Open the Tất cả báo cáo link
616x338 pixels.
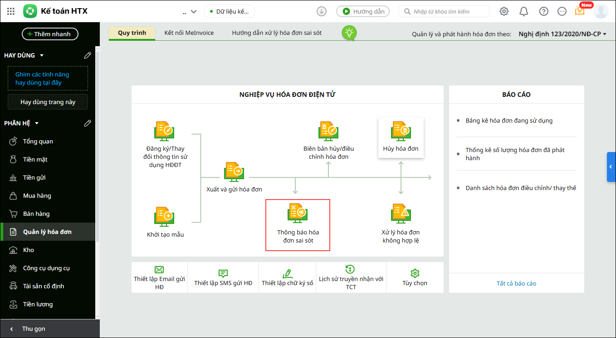point(516,284)
